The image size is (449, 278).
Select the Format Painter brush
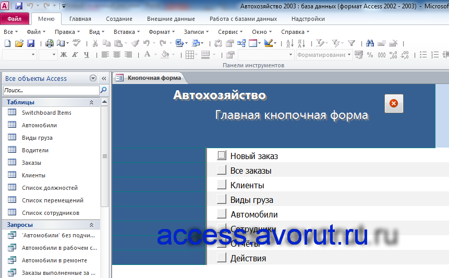(135, 43)
